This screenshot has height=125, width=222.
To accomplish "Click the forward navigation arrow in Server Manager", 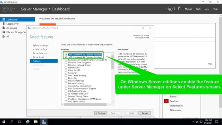I will click(x=10, y=9).
